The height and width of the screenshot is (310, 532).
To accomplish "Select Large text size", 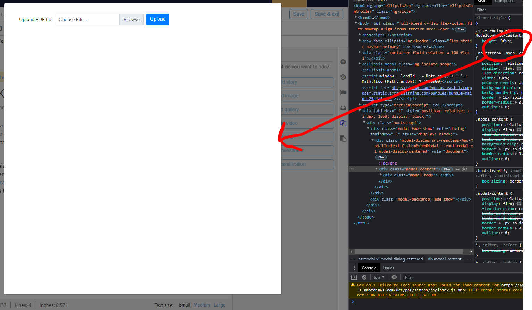I will tap(219, 305).
